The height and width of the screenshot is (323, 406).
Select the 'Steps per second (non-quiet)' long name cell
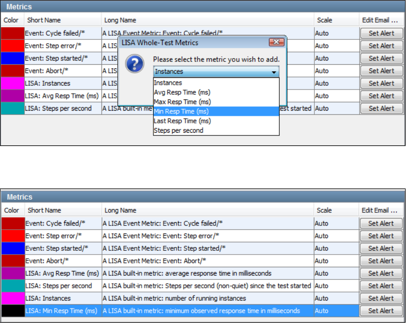208,285
